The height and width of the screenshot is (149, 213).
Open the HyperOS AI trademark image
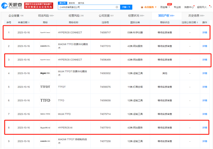point(45,128)
